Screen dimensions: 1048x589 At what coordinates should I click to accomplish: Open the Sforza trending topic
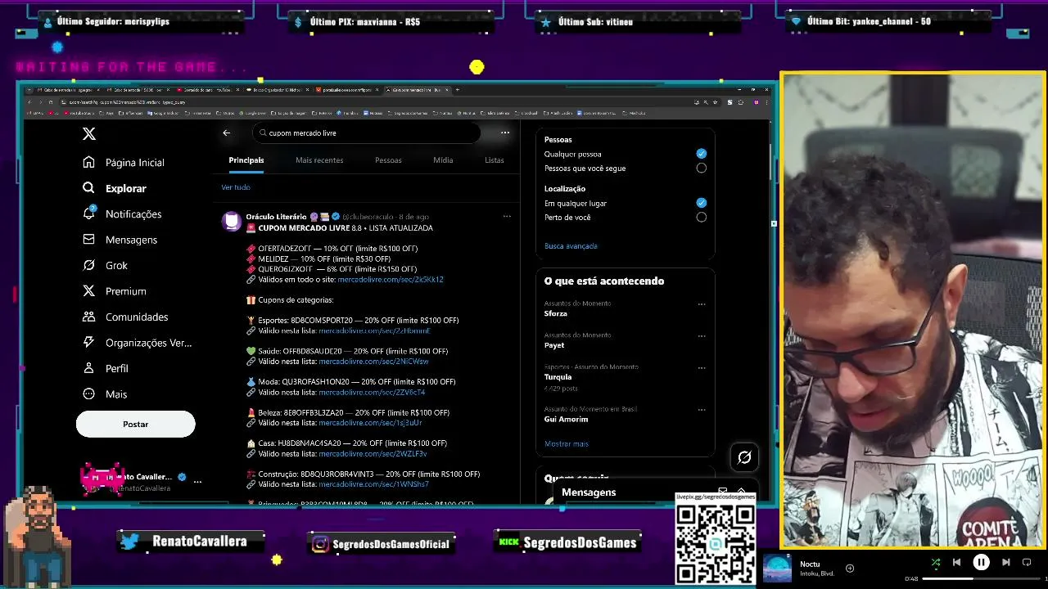556,313
